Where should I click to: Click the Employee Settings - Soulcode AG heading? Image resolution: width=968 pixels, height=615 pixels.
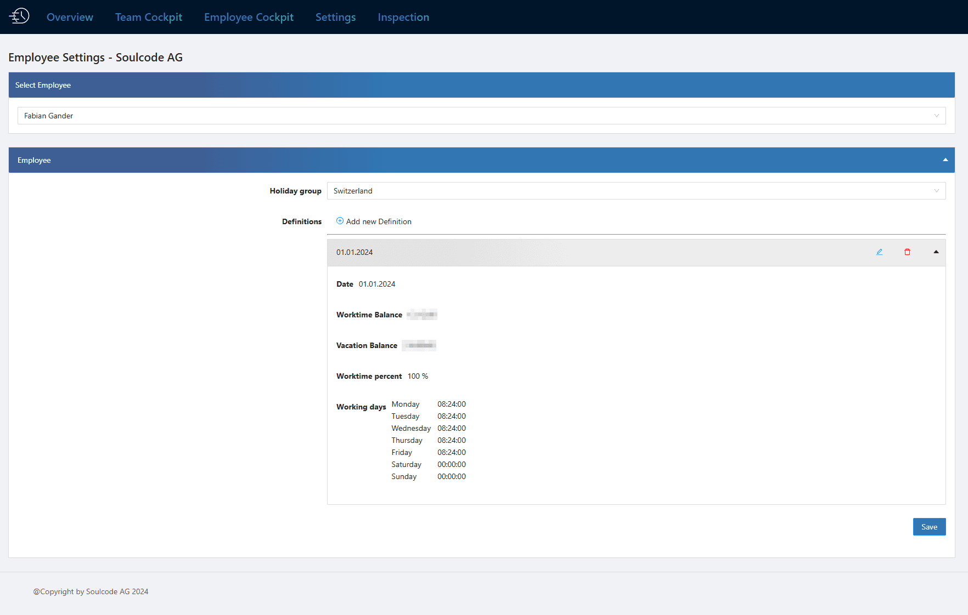[x=95, y=58]
